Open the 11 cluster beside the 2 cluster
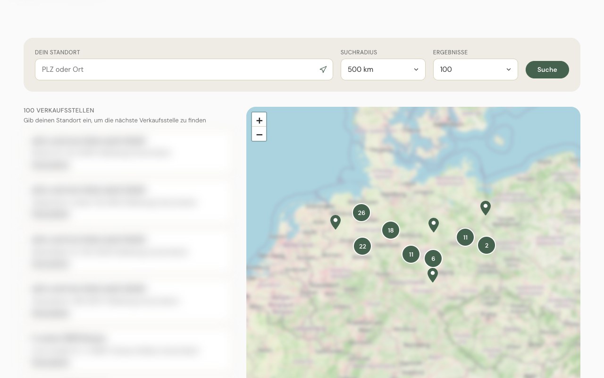Image resolution: width=604 pixels, height=378 pixels. [465, 237]
